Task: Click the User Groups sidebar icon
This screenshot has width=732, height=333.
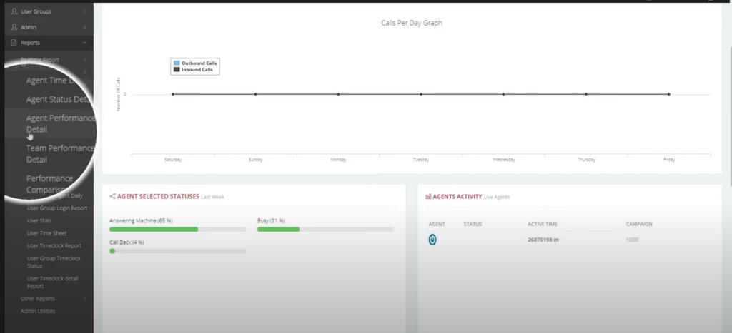Action: click(x=14, y=11)
